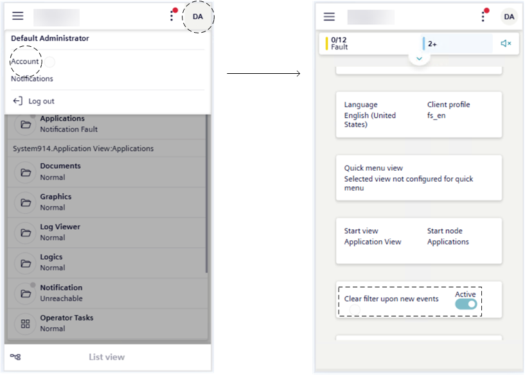Click the Language settings card
Viewport: 525px width, 375px height.
pyautogui.click(x=418, y=115)
